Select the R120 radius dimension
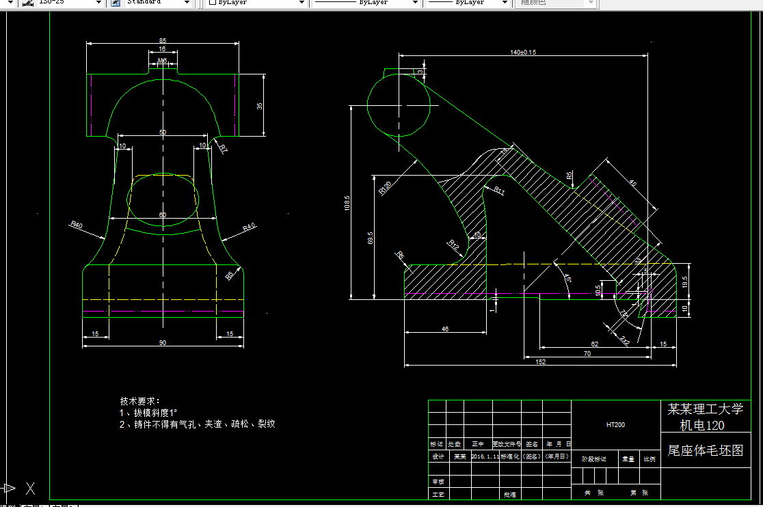 pyautogui.click(x=385, y=188)
